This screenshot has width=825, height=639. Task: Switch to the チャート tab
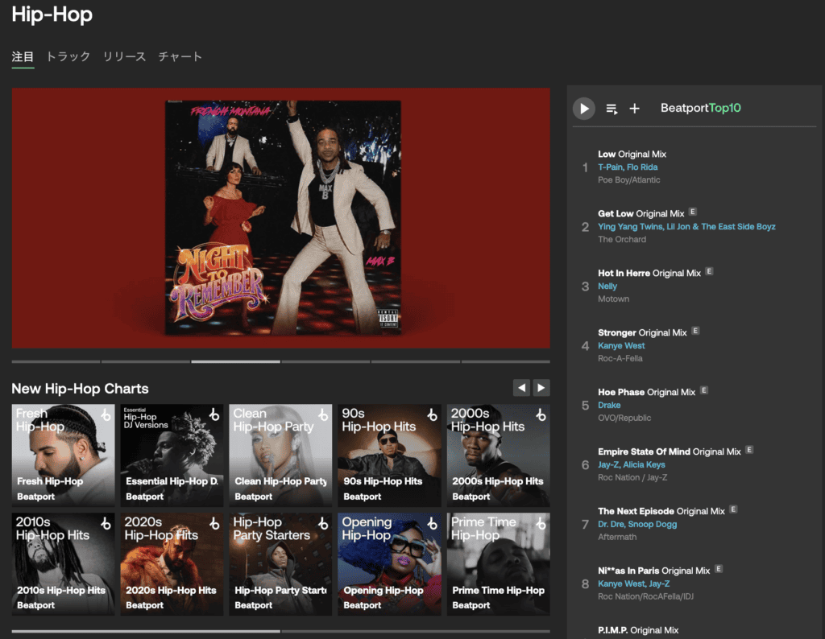(180, 57)
